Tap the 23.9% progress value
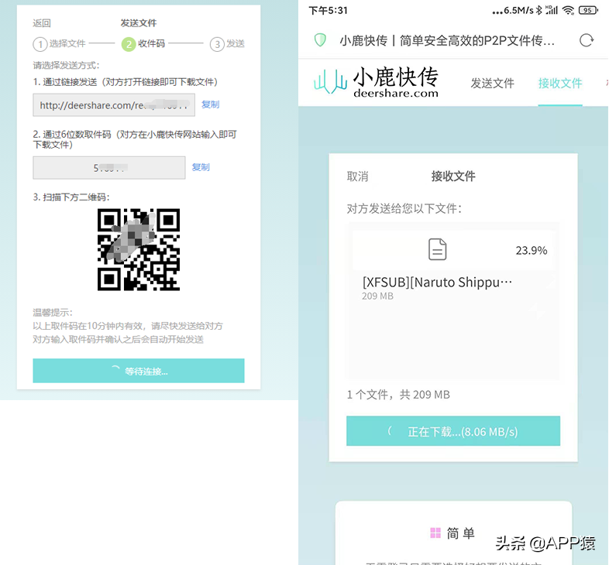 532,251
